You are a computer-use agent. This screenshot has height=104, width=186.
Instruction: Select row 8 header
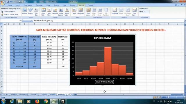(x=1, y=51)
